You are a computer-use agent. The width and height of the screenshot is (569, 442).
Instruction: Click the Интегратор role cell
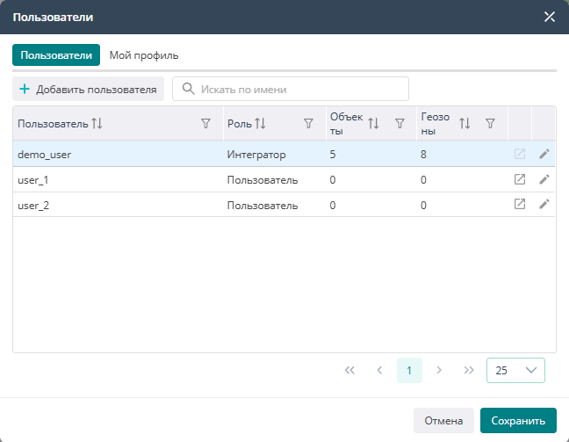(x=256, y=155)
